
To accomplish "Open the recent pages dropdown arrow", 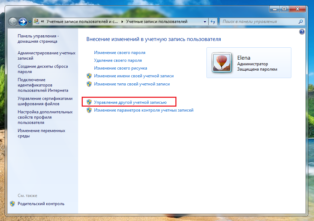I will pyautogui.click(x=30, y=22).
